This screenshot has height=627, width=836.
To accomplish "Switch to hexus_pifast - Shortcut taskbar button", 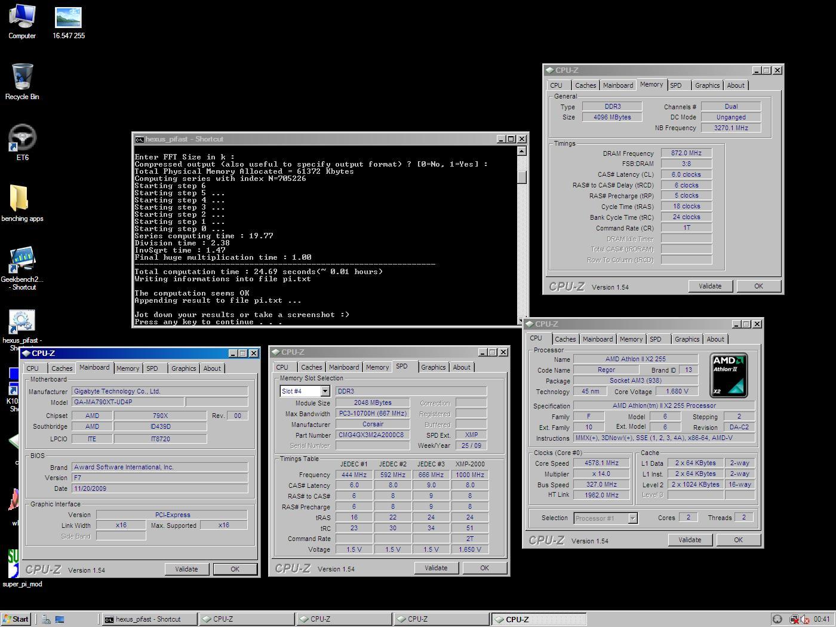I will coord(149,619).
